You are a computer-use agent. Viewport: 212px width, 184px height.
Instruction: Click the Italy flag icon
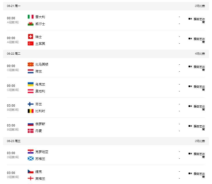[x=30, y=17]
